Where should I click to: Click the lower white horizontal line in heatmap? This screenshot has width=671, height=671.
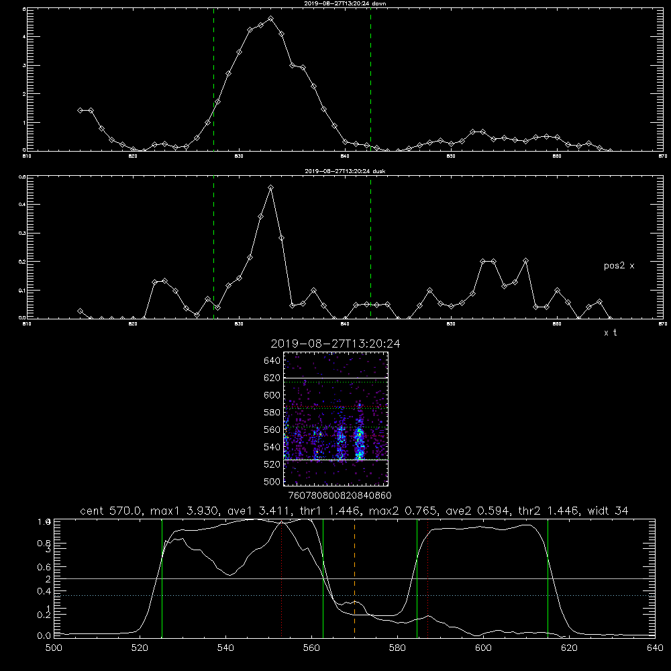point(336,460)
